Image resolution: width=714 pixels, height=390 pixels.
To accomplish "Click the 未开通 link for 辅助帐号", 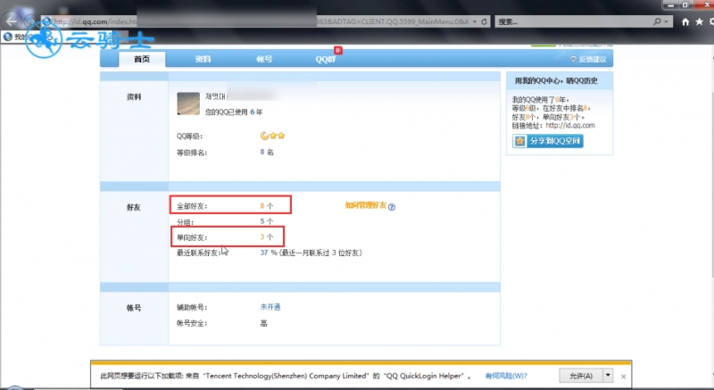I will point(270,307).
